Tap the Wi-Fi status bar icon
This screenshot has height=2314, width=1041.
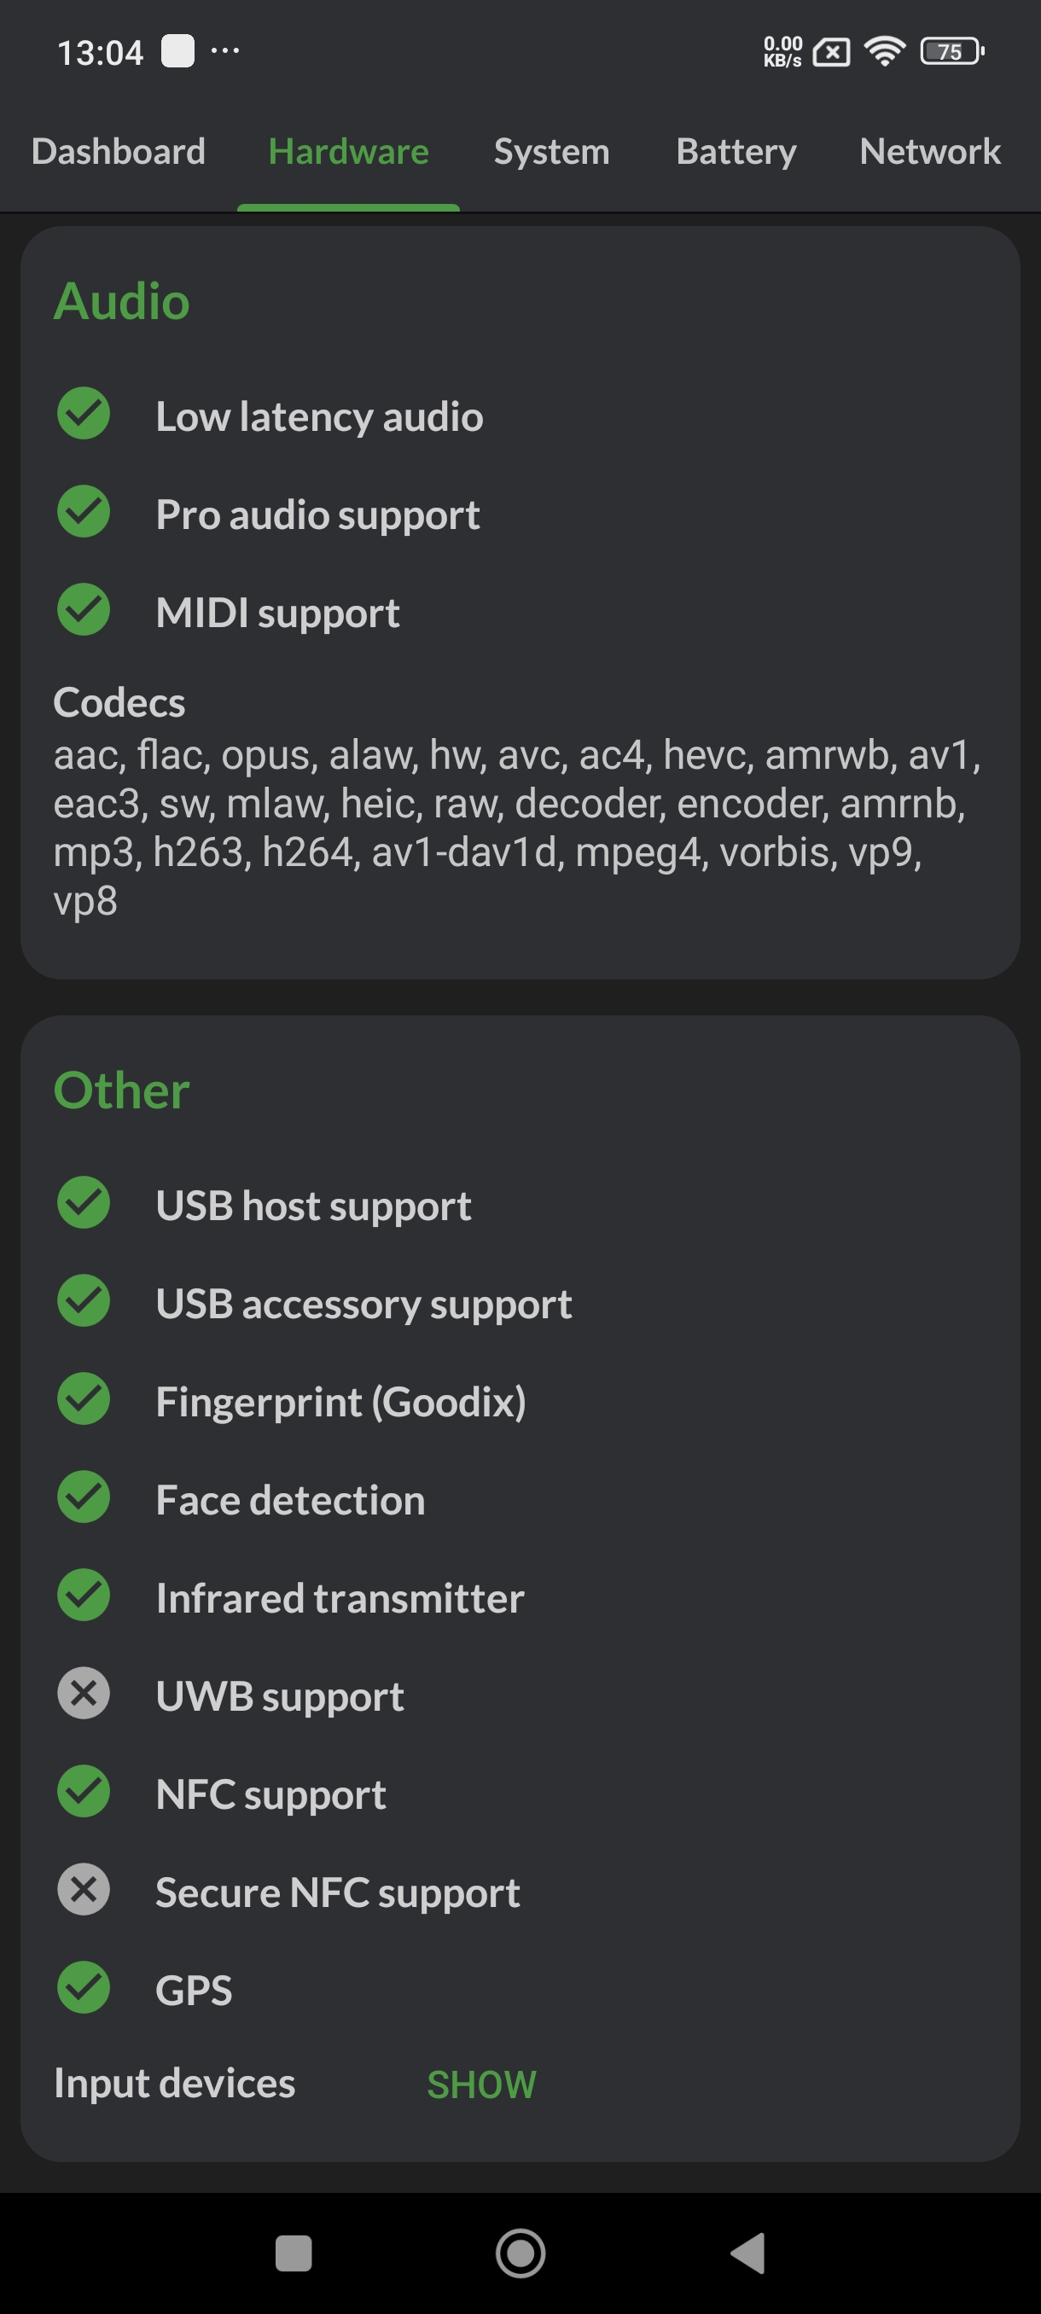(885, 51)
